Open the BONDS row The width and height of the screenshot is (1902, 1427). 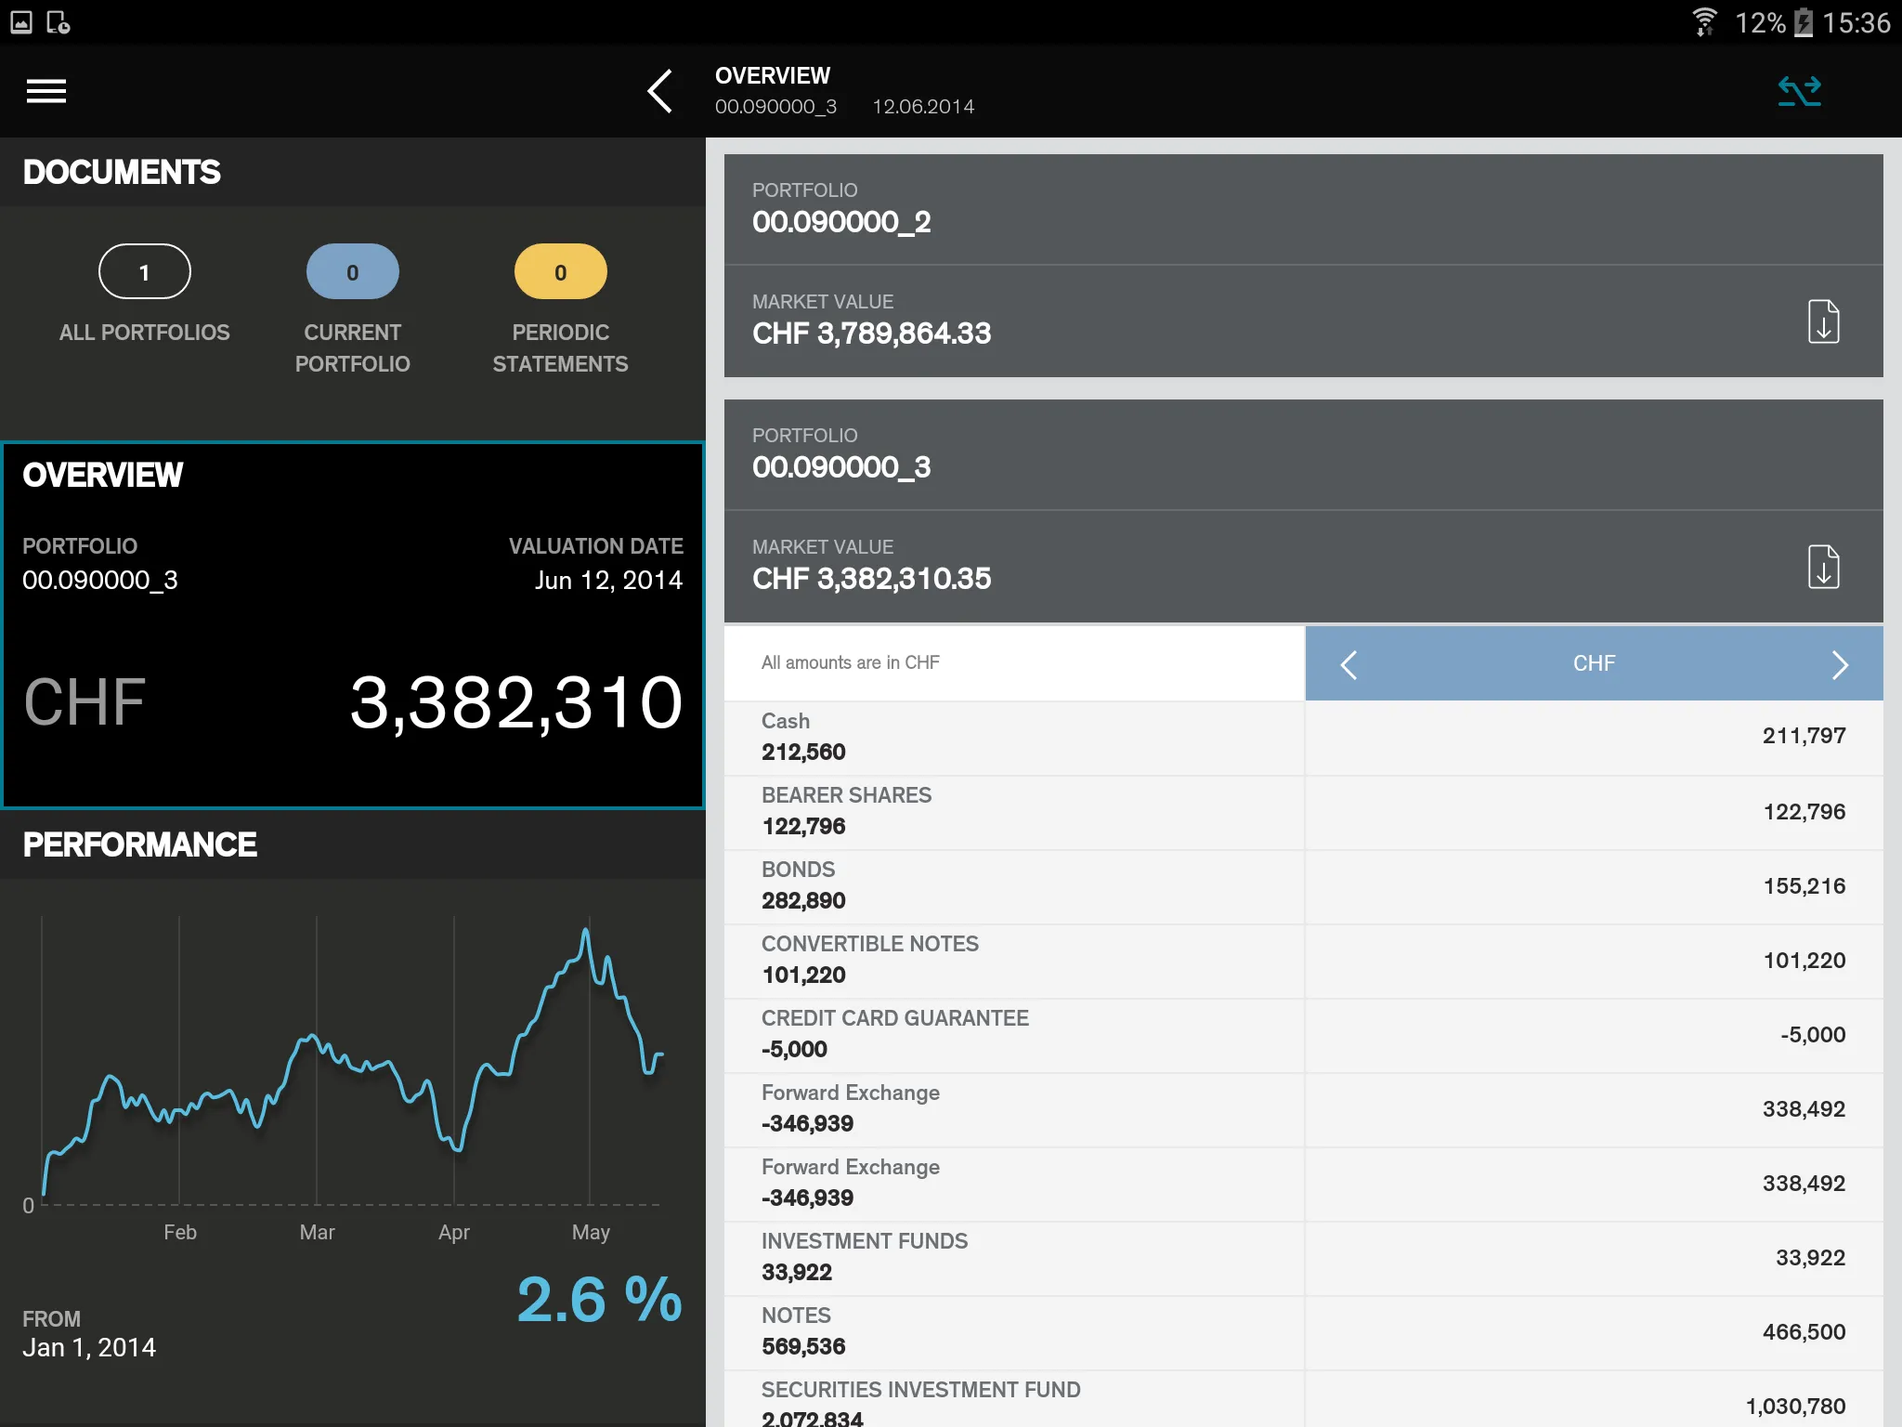(x=1304, y=886)
